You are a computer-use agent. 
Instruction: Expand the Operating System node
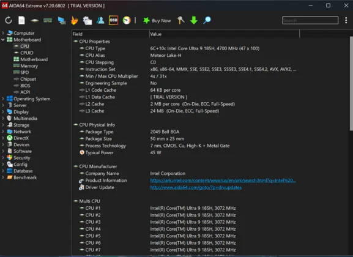coord(3,99)
